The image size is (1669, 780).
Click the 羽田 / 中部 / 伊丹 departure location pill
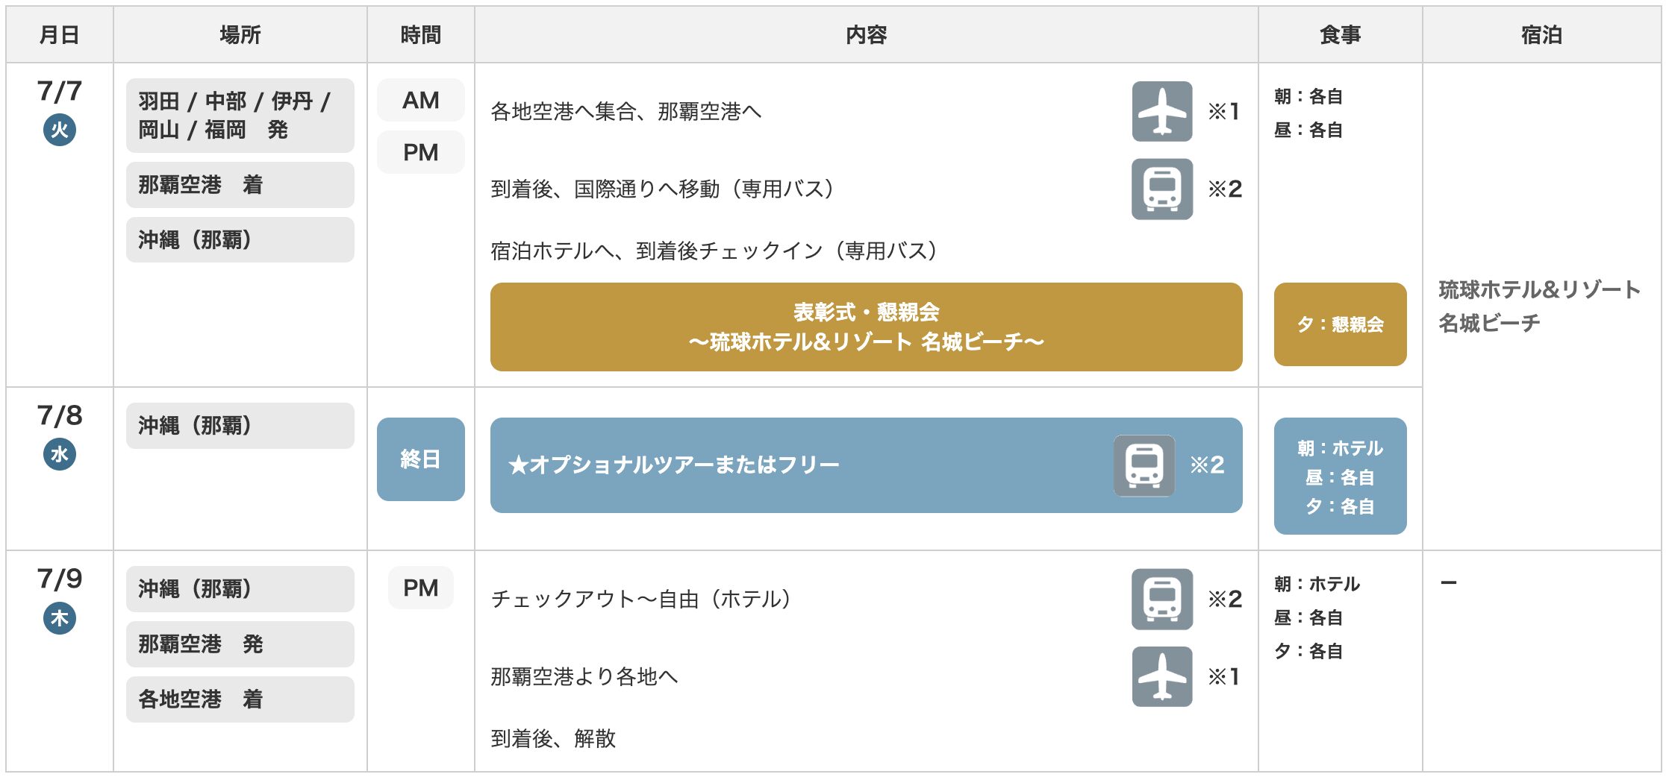tap(240, 116)
